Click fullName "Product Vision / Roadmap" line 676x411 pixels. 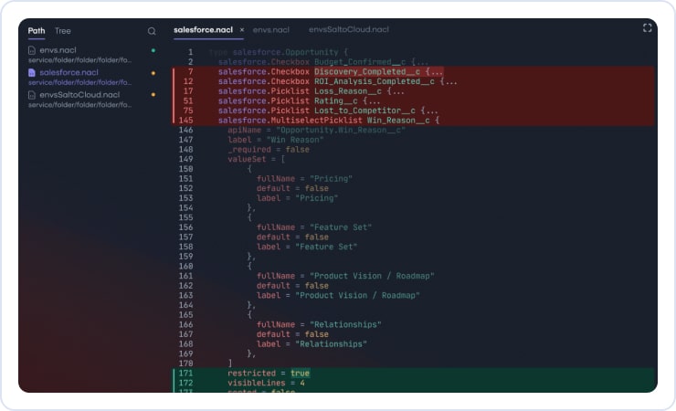tap(345, 276)
